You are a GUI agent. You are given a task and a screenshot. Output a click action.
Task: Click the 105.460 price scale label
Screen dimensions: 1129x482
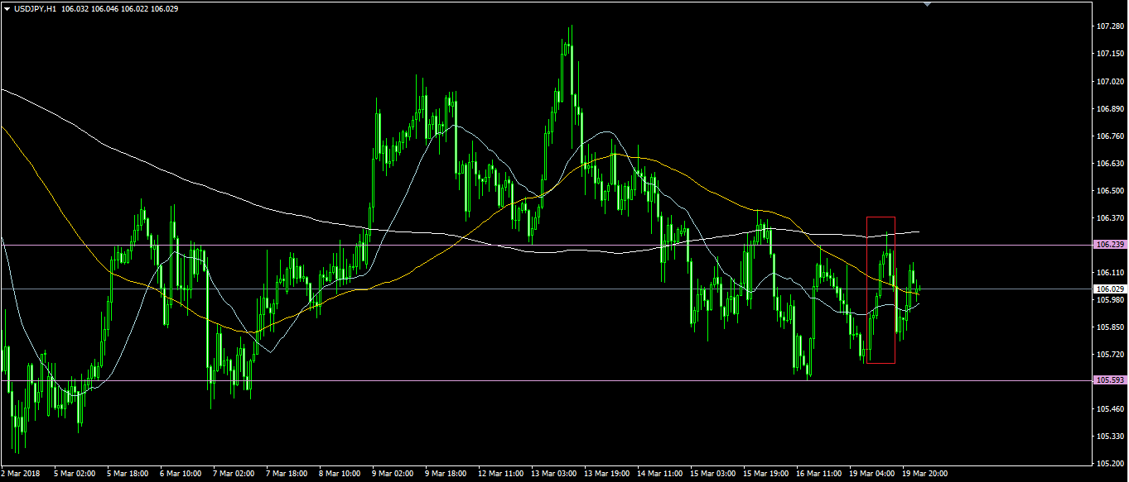pos(1109,408)
